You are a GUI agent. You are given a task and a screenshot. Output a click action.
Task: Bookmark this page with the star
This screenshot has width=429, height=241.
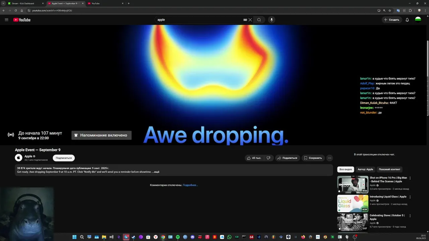(x=390, y=10)
